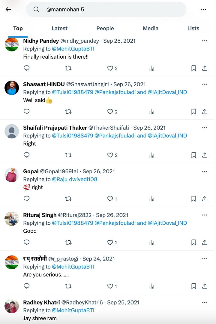
Task: Open more options on Radhey Khatri's tweet
Action: (x=205, y=302)
